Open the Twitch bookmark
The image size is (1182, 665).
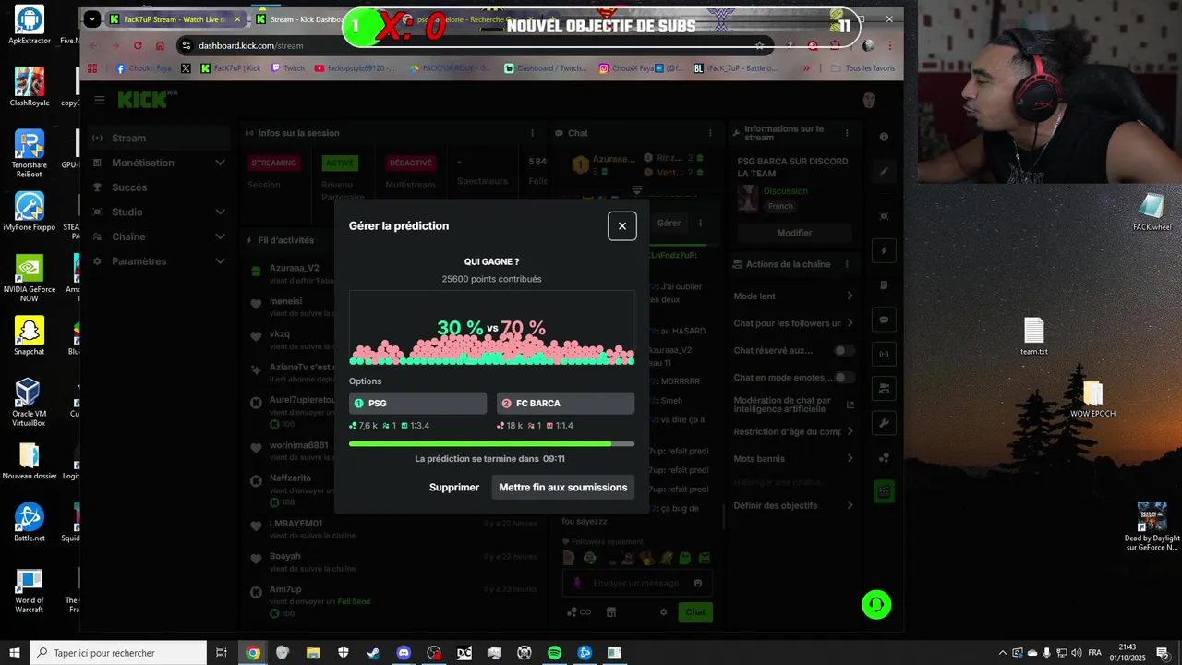tap(287, 68)
